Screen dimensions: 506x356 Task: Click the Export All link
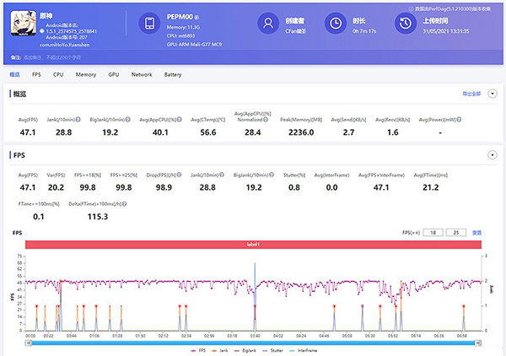pyautogui.click(x=471, y=93)
